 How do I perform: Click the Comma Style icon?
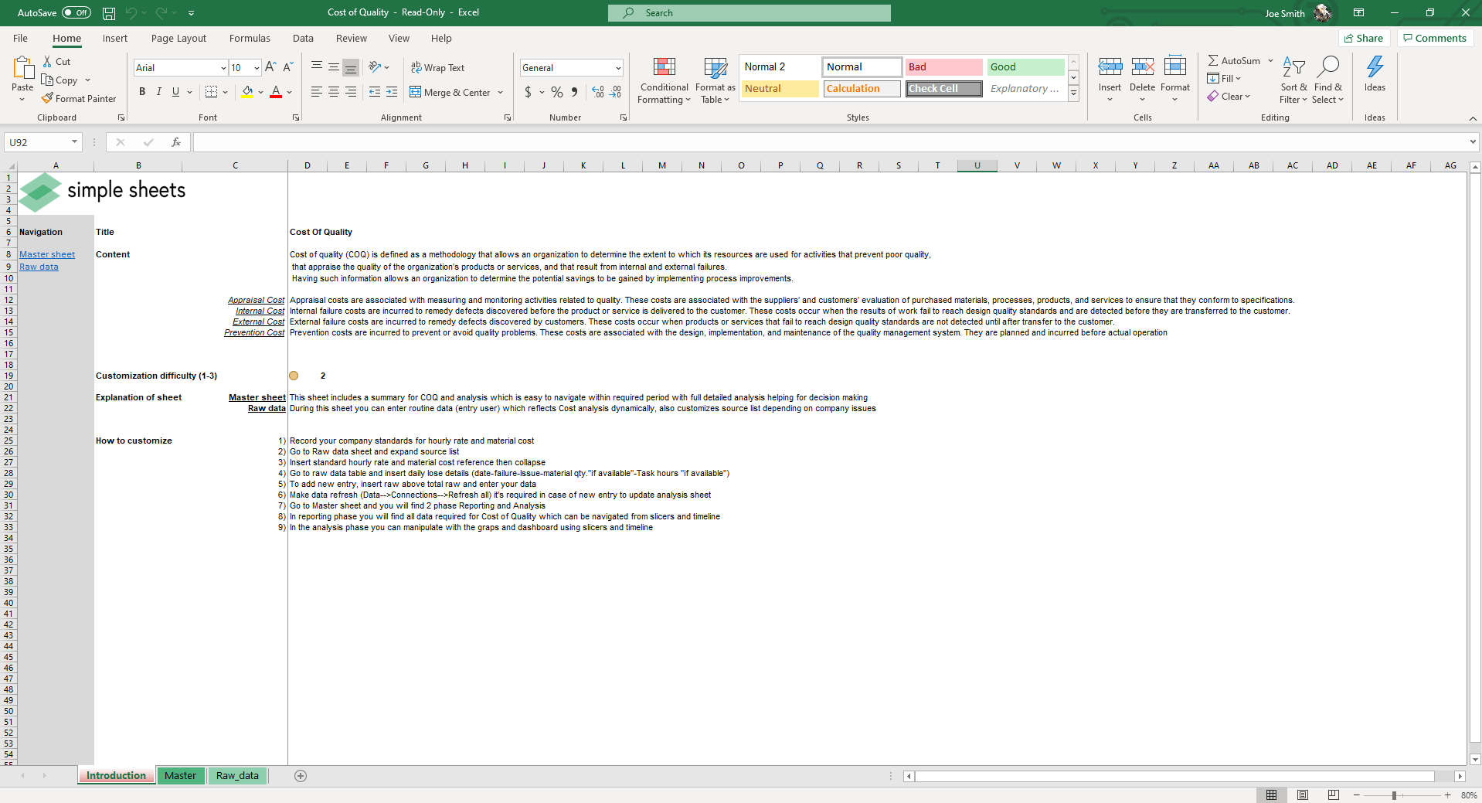[575, 92]
